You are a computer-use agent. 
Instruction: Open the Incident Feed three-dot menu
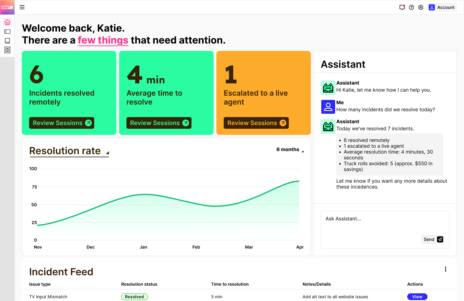click(446, 269)
